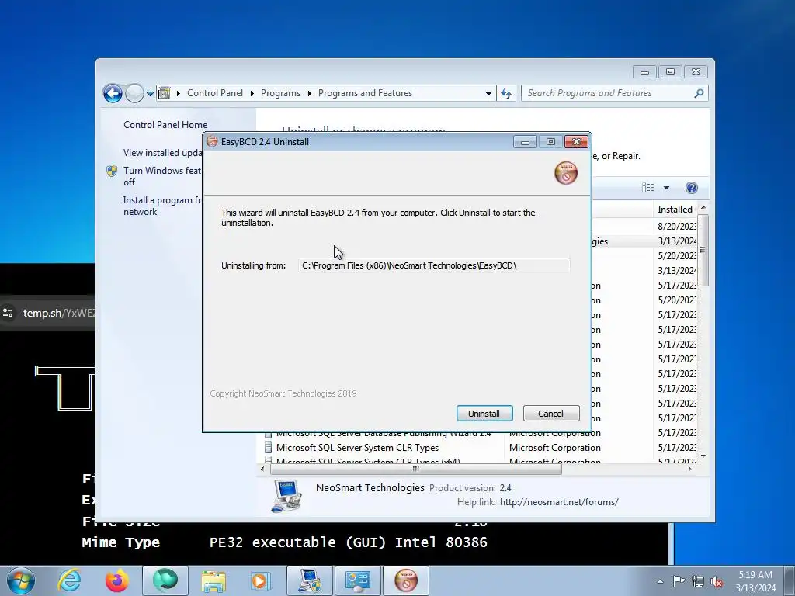Click Install a program from network link

162,206
